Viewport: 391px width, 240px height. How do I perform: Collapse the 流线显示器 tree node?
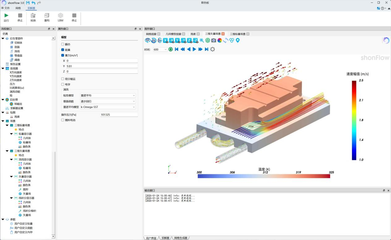pos(12,159)
